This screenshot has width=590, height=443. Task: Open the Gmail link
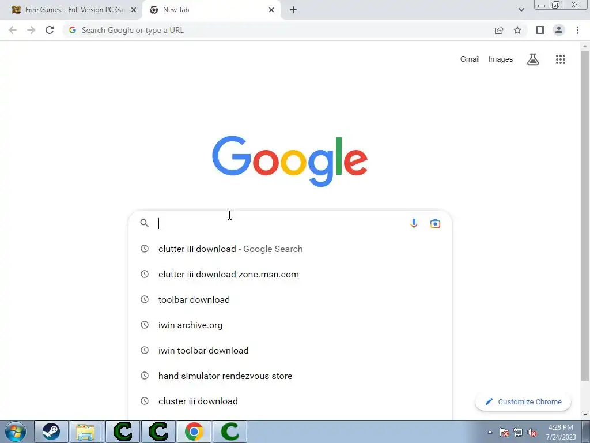470,59
